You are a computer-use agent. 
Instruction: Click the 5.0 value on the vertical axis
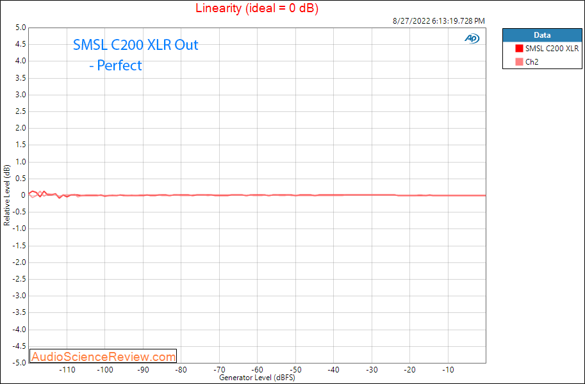click(21, 28)
